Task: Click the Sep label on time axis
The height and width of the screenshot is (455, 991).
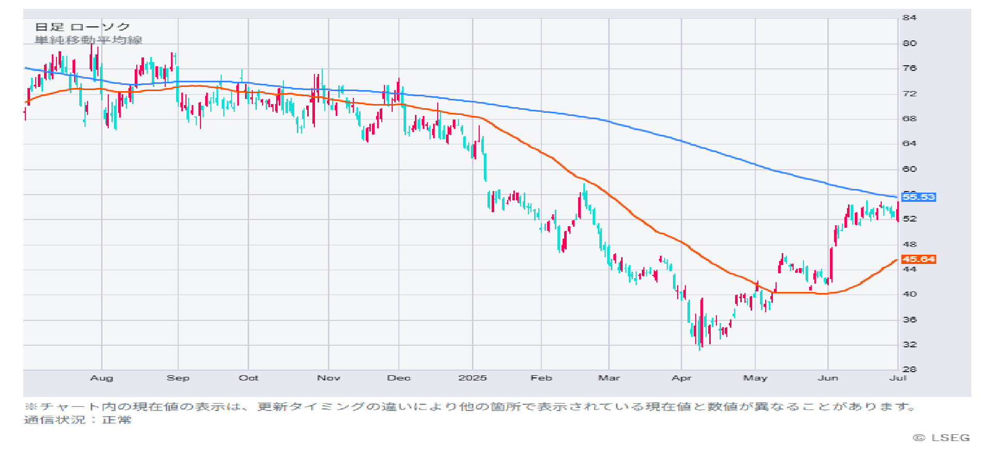Action: coord(178,378)
